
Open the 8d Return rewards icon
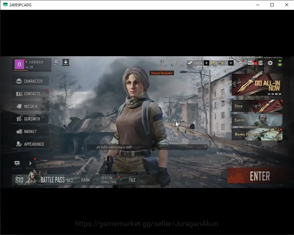162,63
